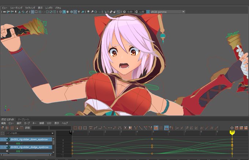The width and height of the screenshot is (249, 160).
Task: Click the insert keys tool icon
Action: (x=7, y=128)
